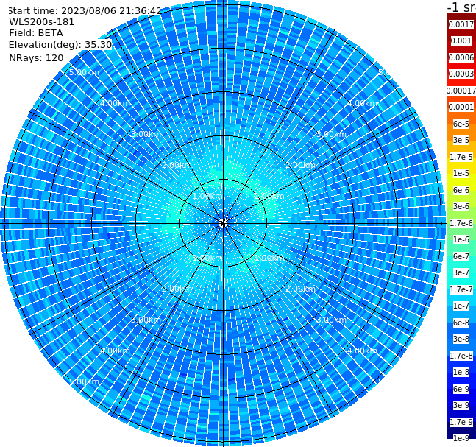Select the upper-left 4.00km range label
The width and height of the screenshot is (476, 447).
click(115, 103)
